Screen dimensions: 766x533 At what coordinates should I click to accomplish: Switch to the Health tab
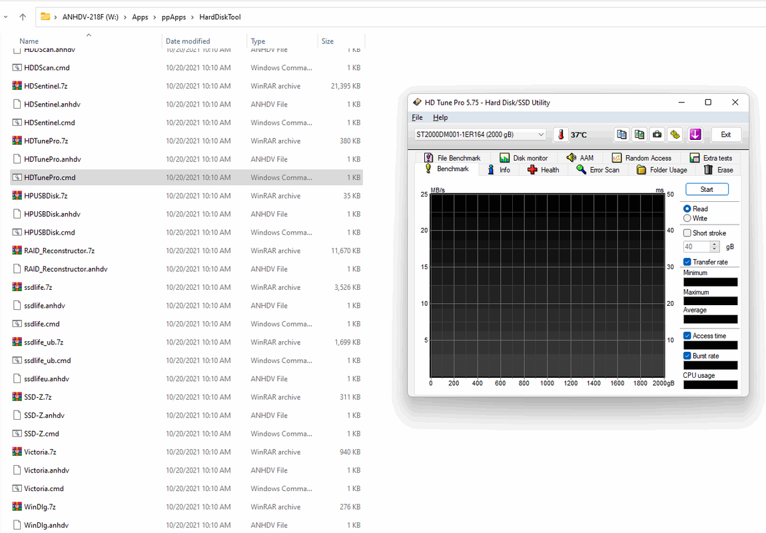(x=544, y=169)
